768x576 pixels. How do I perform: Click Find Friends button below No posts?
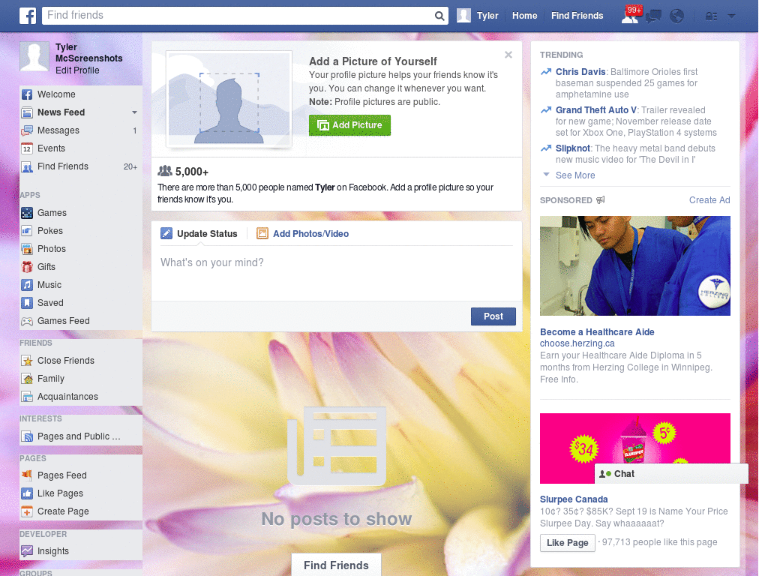(336, 565)
